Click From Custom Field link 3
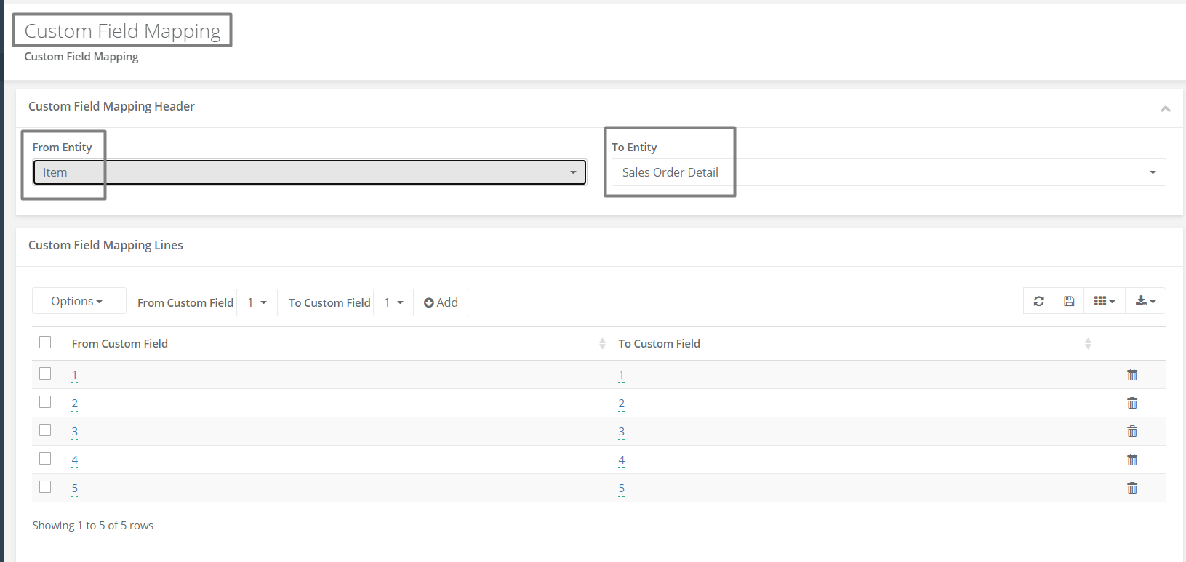Screen dimensions: 1186x562 click(x=74, y=432)
